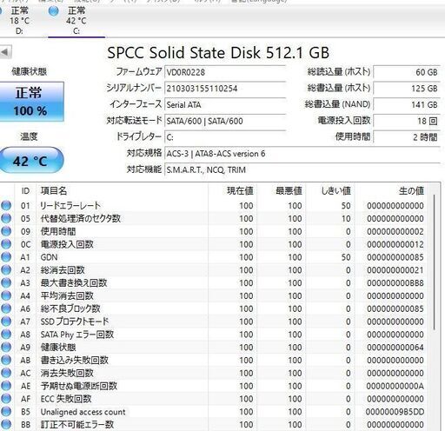Select the D: drive tab at 18 °C

(19, 21)
